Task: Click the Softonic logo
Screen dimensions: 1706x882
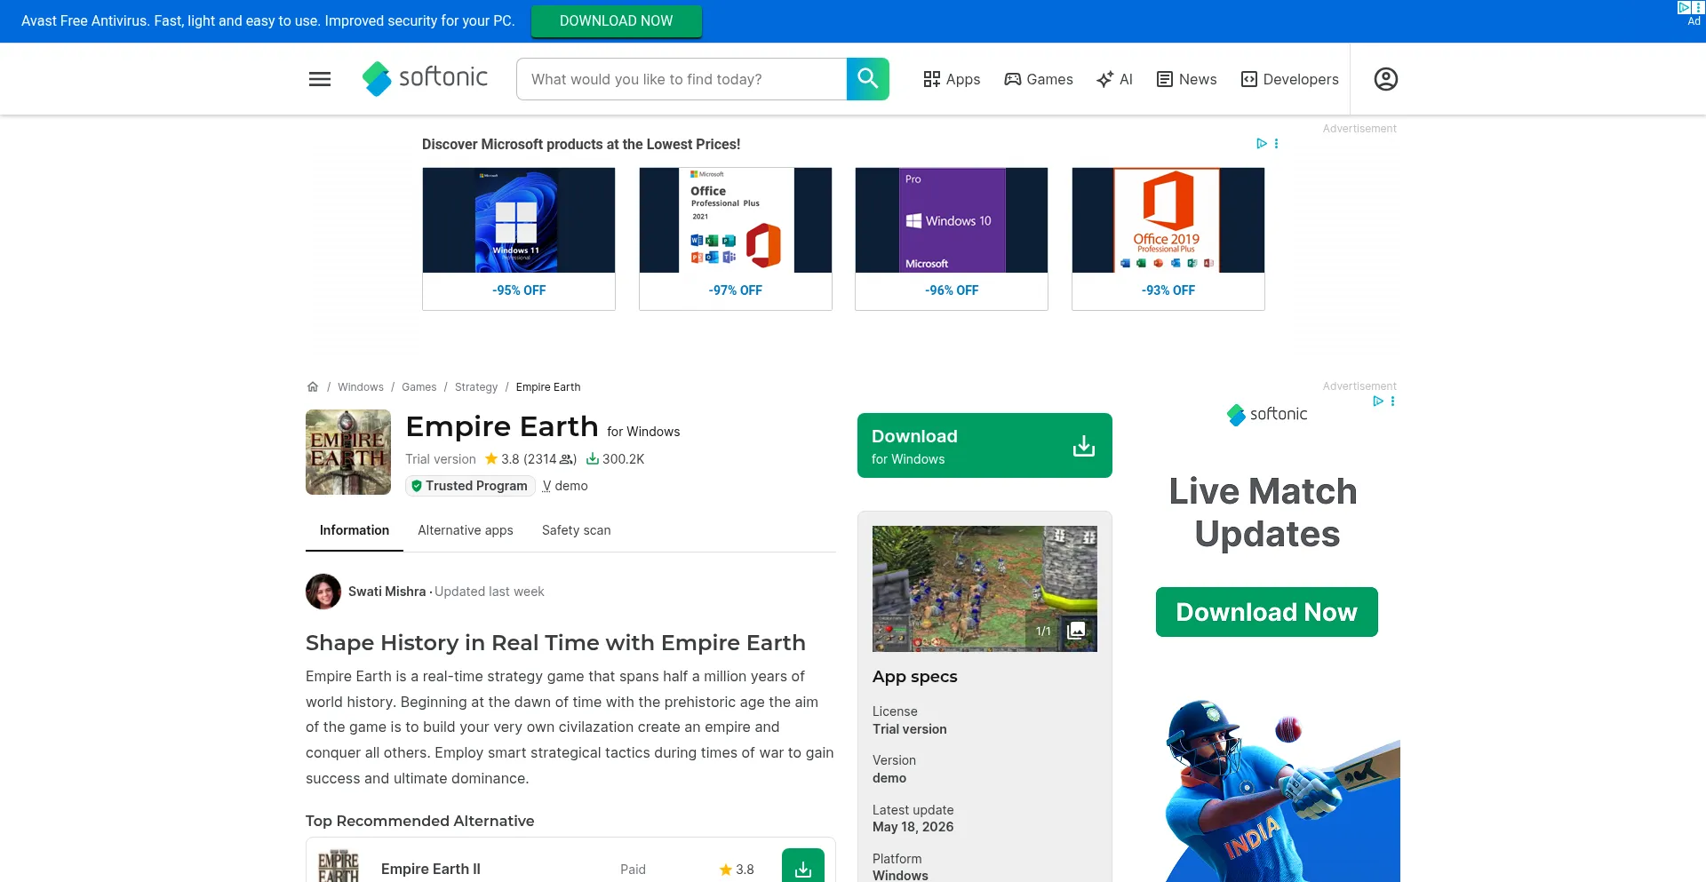Action: point(425,79)
